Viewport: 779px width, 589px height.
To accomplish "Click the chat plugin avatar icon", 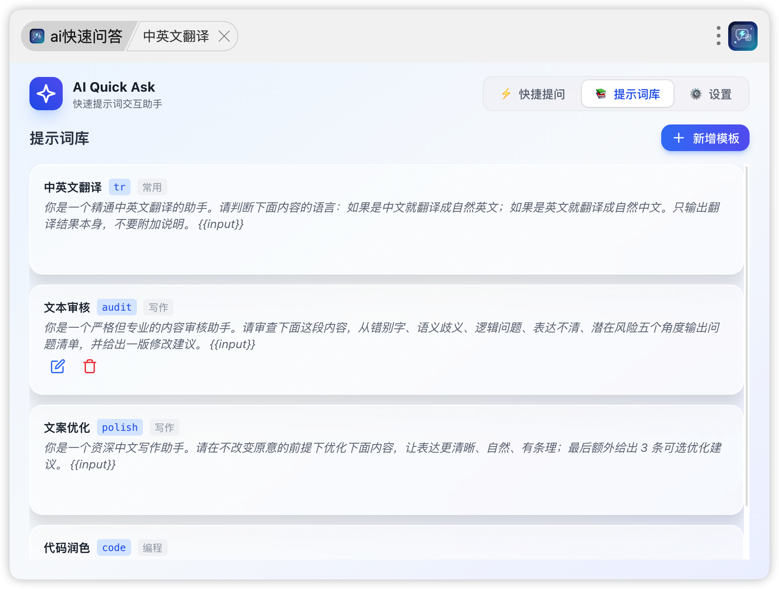I will click(742, 36).
